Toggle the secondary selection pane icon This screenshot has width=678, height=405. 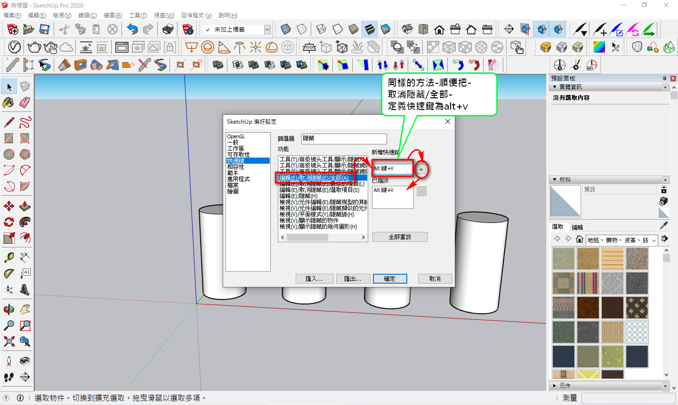coord(663,190)
